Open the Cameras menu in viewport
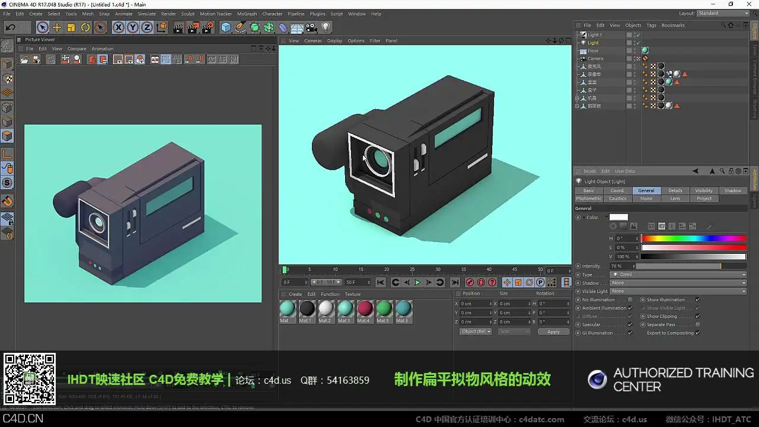 (x=313, y=41)
